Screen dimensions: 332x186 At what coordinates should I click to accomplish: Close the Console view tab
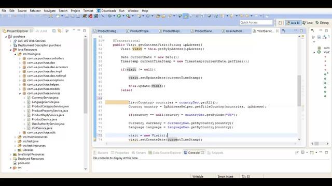point(203,153)
